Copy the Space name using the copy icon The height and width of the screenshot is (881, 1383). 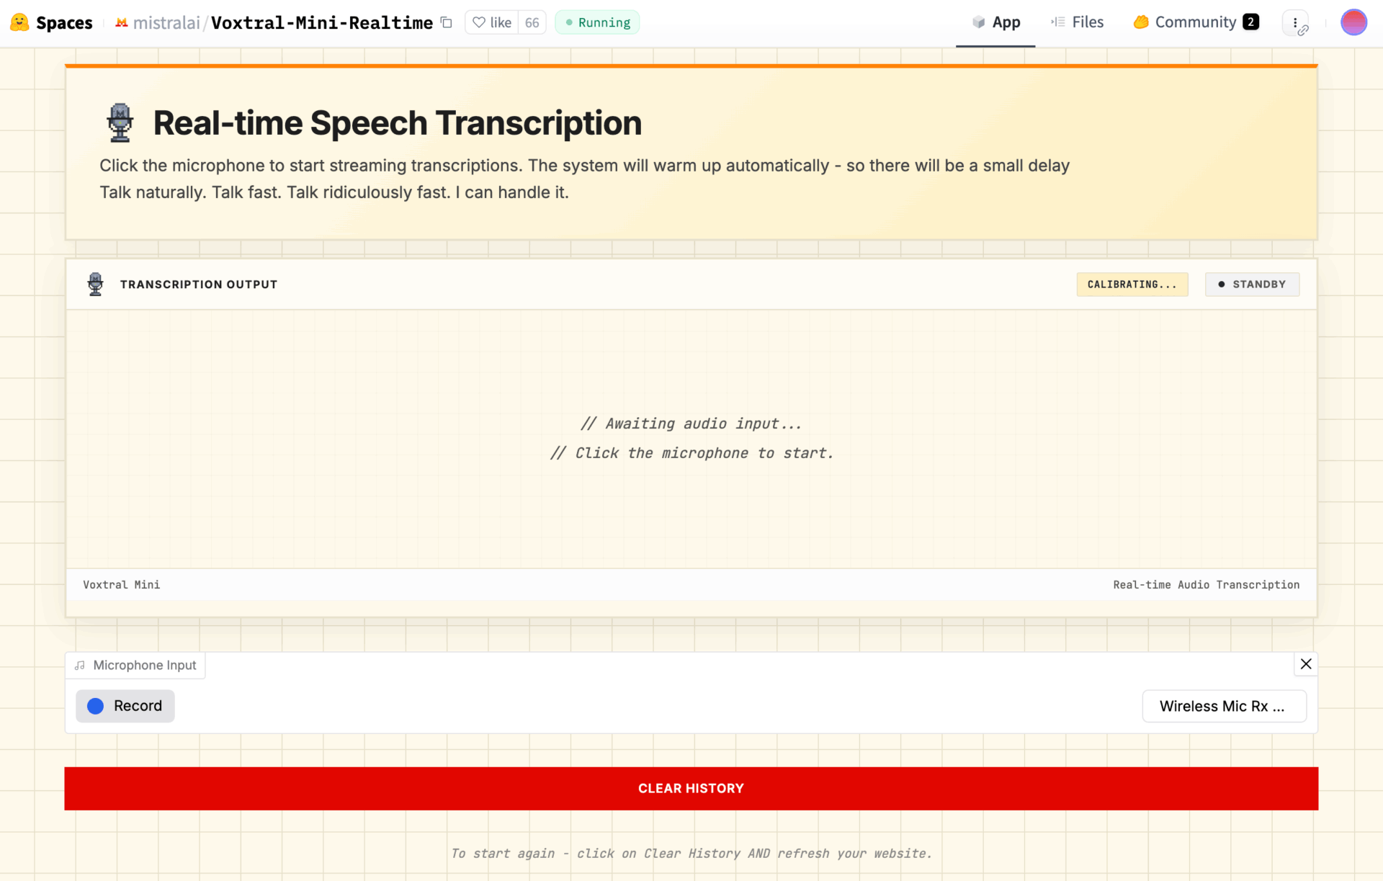pyautogui.click(x=447, y=22)
